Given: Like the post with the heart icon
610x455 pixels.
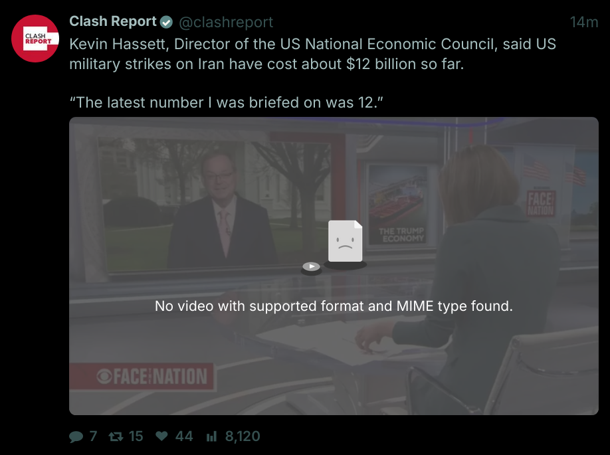Looking at the screenshot, I should tap(161, 436).
